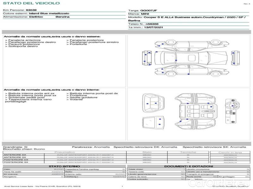Click the Cerchi in lega column header
This screenshot has width=253, height=189.
tap(230, 152)
